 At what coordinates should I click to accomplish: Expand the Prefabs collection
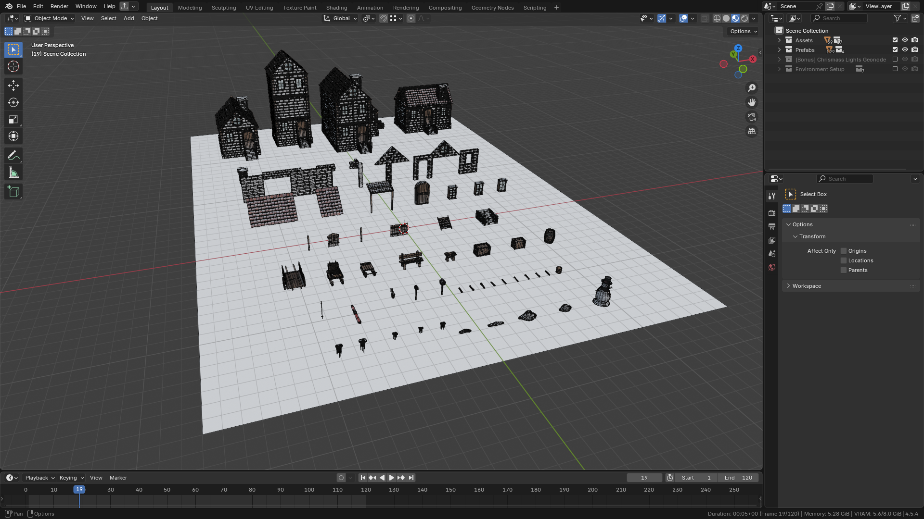click(x=779, y=50)
